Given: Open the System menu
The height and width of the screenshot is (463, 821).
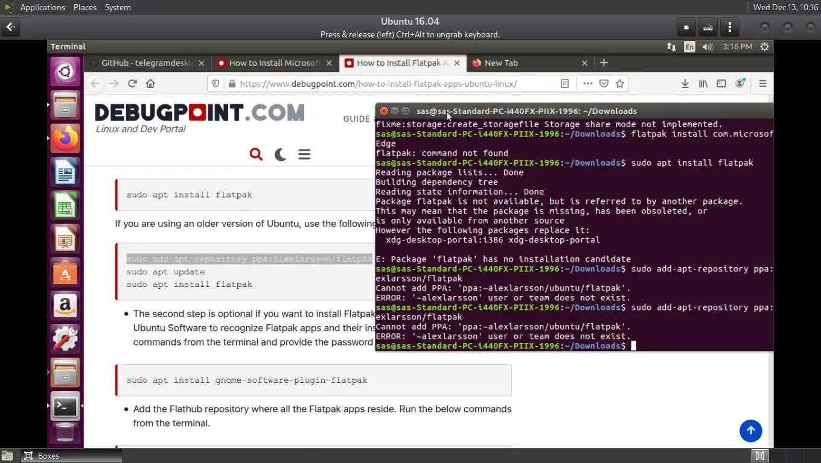Looking at the screenshot, I should 118,7.
